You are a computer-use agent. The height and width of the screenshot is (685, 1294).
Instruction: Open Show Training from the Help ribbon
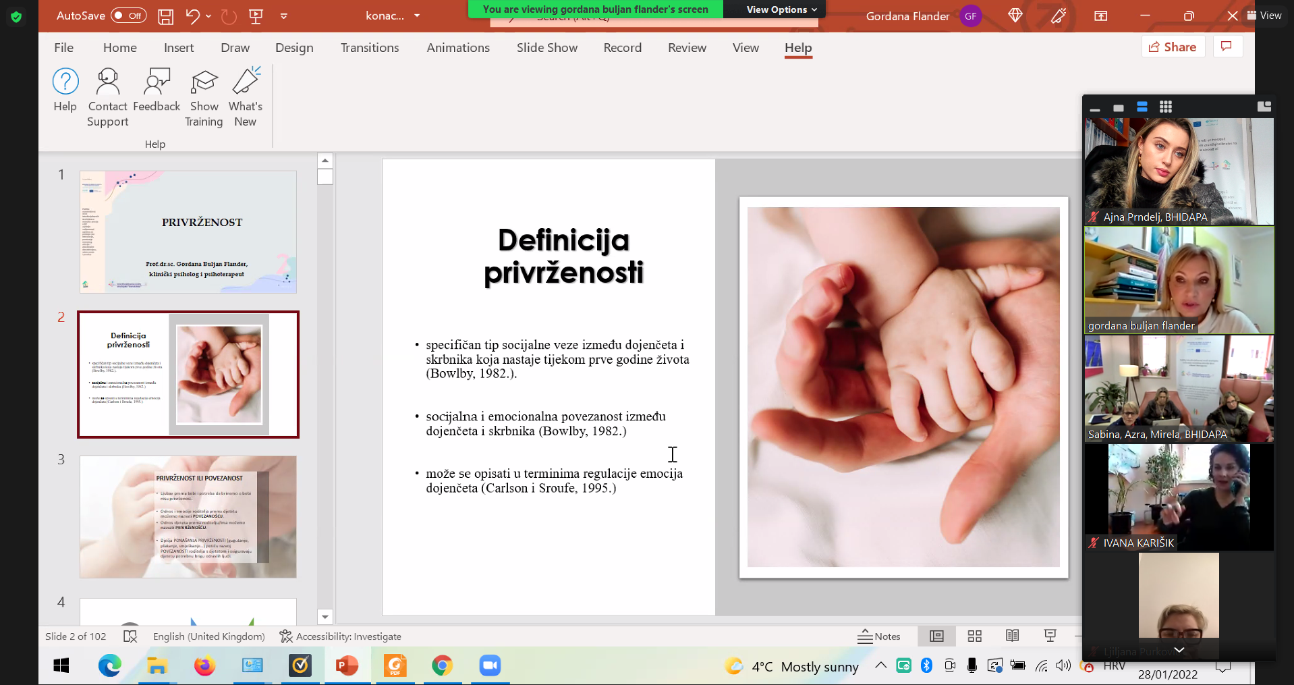(x=204, y=82)
